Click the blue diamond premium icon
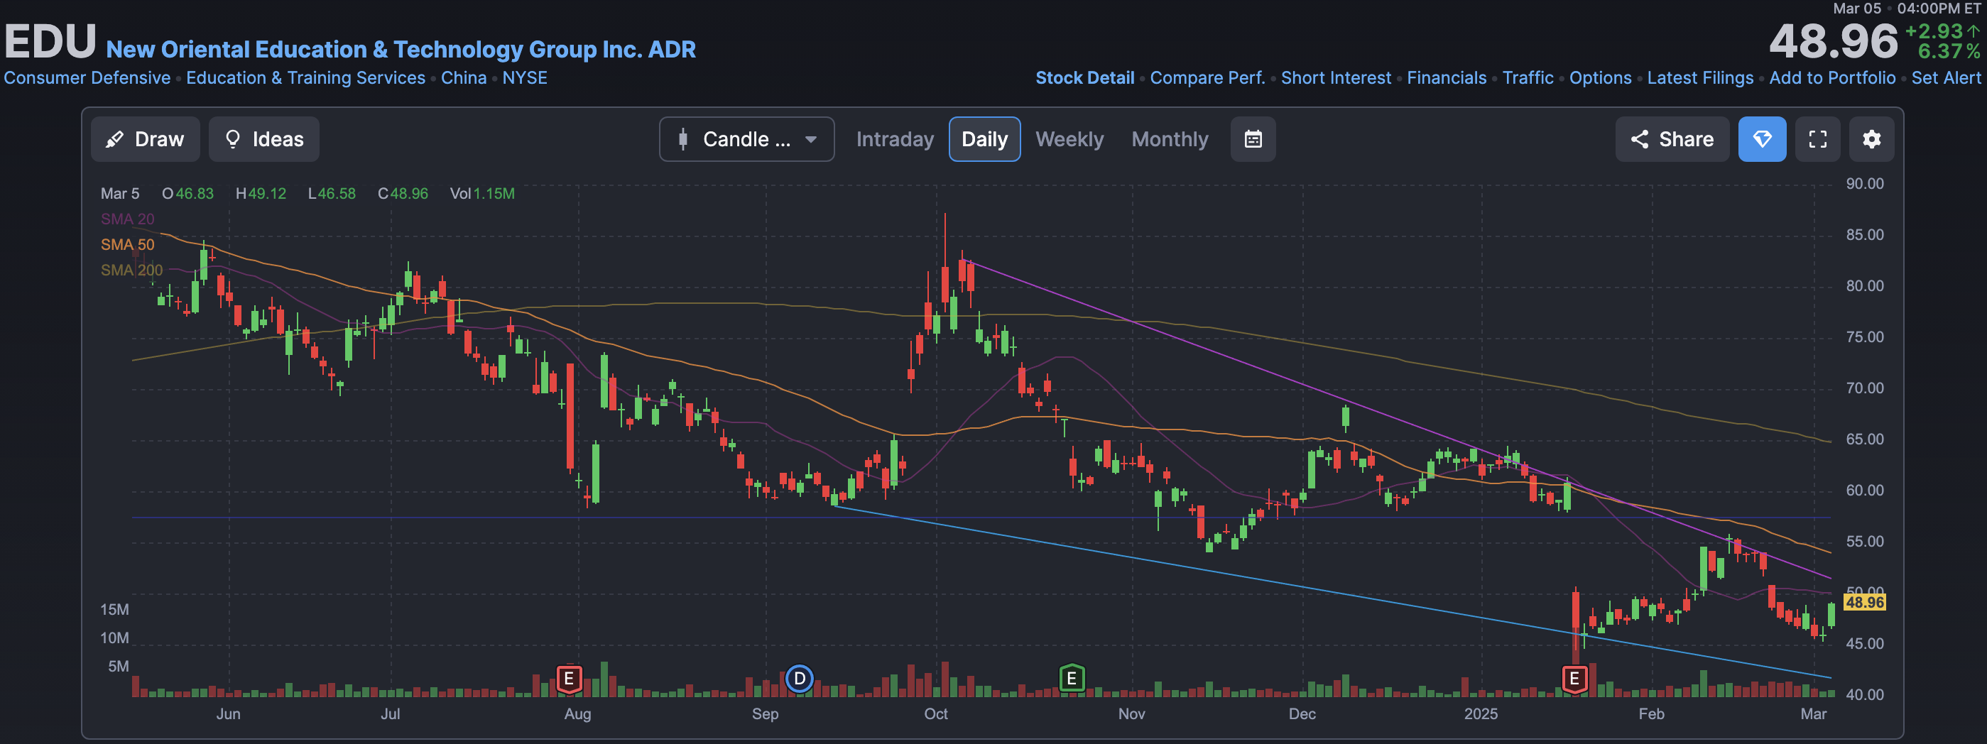Screen dimensions: 1987x744 point(1762,138)
